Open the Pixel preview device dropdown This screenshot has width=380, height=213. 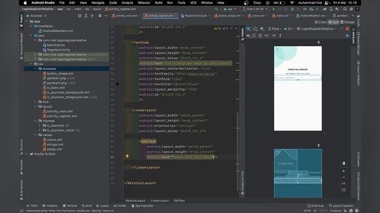(x=275, y=29)
